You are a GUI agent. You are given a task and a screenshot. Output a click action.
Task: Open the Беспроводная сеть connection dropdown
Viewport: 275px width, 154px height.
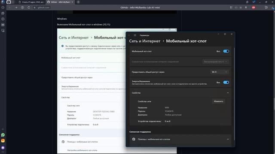[216, 62]
